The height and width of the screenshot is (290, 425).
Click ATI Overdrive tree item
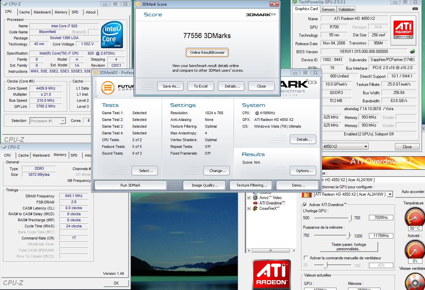272,203
